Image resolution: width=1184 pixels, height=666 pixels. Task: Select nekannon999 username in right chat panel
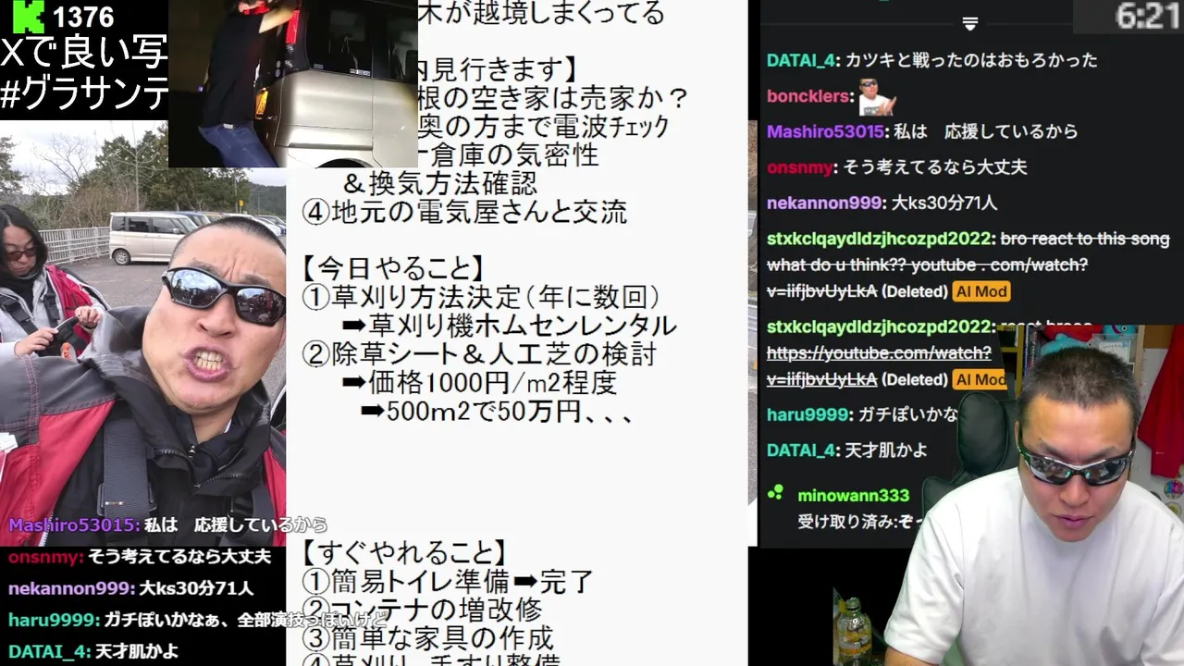[823, 203]
